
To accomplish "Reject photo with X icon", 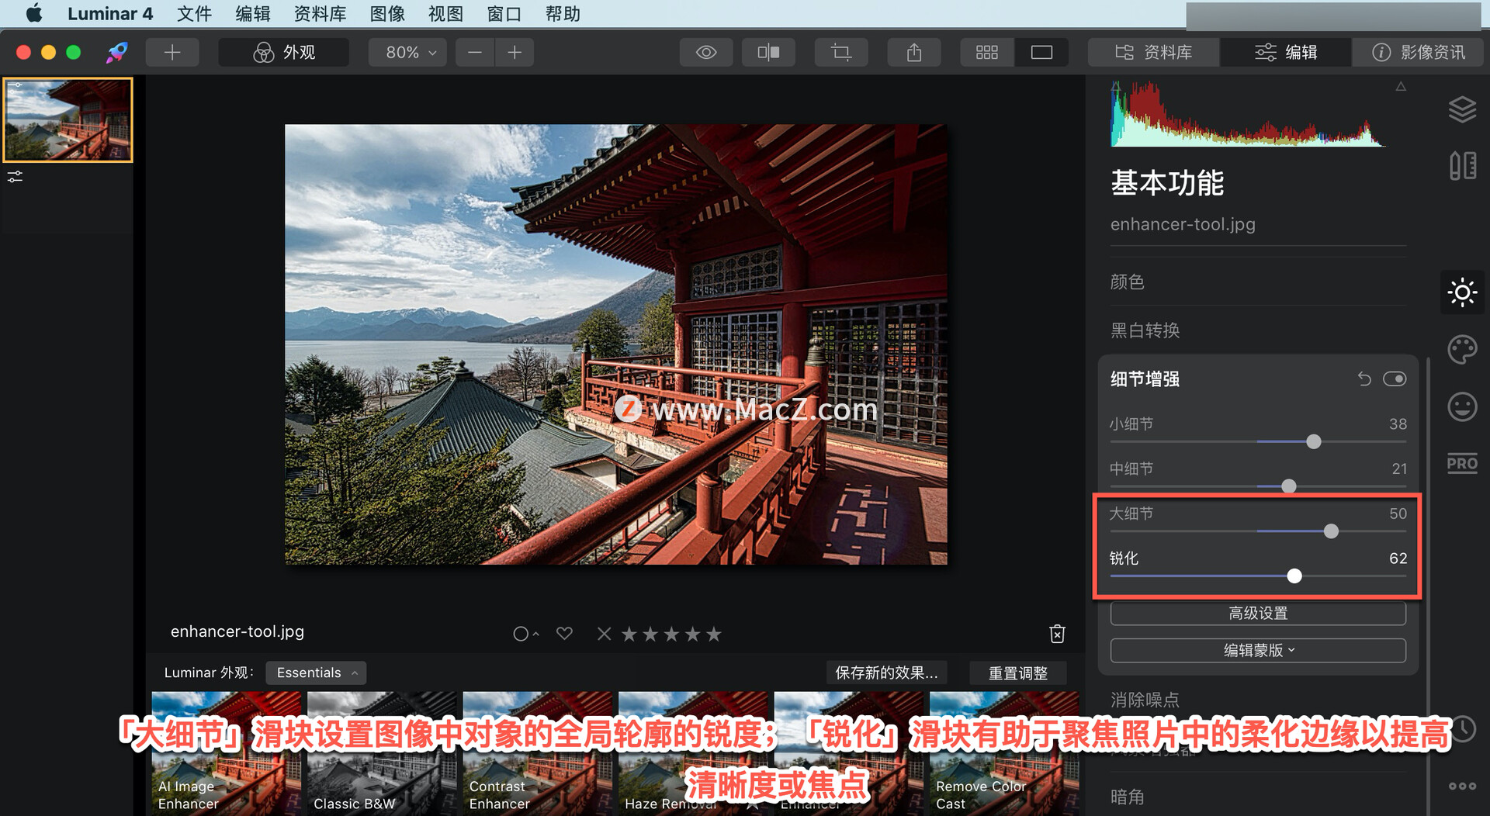I will 604,634.
